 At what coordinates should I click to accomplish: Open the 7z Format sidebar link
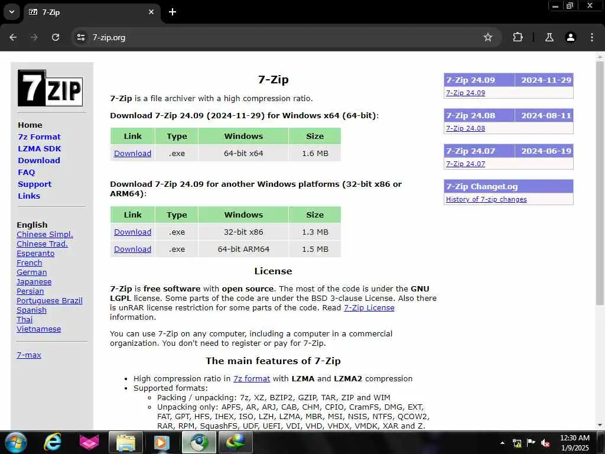tap(40, 137)
